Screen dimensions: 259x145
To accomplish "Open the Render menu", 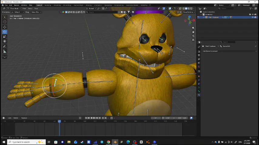I will click(16, 5).
